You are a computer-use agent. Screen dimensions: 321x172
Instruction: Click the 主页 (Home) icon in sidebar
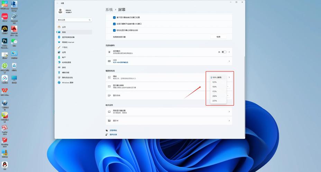point(59,27)
